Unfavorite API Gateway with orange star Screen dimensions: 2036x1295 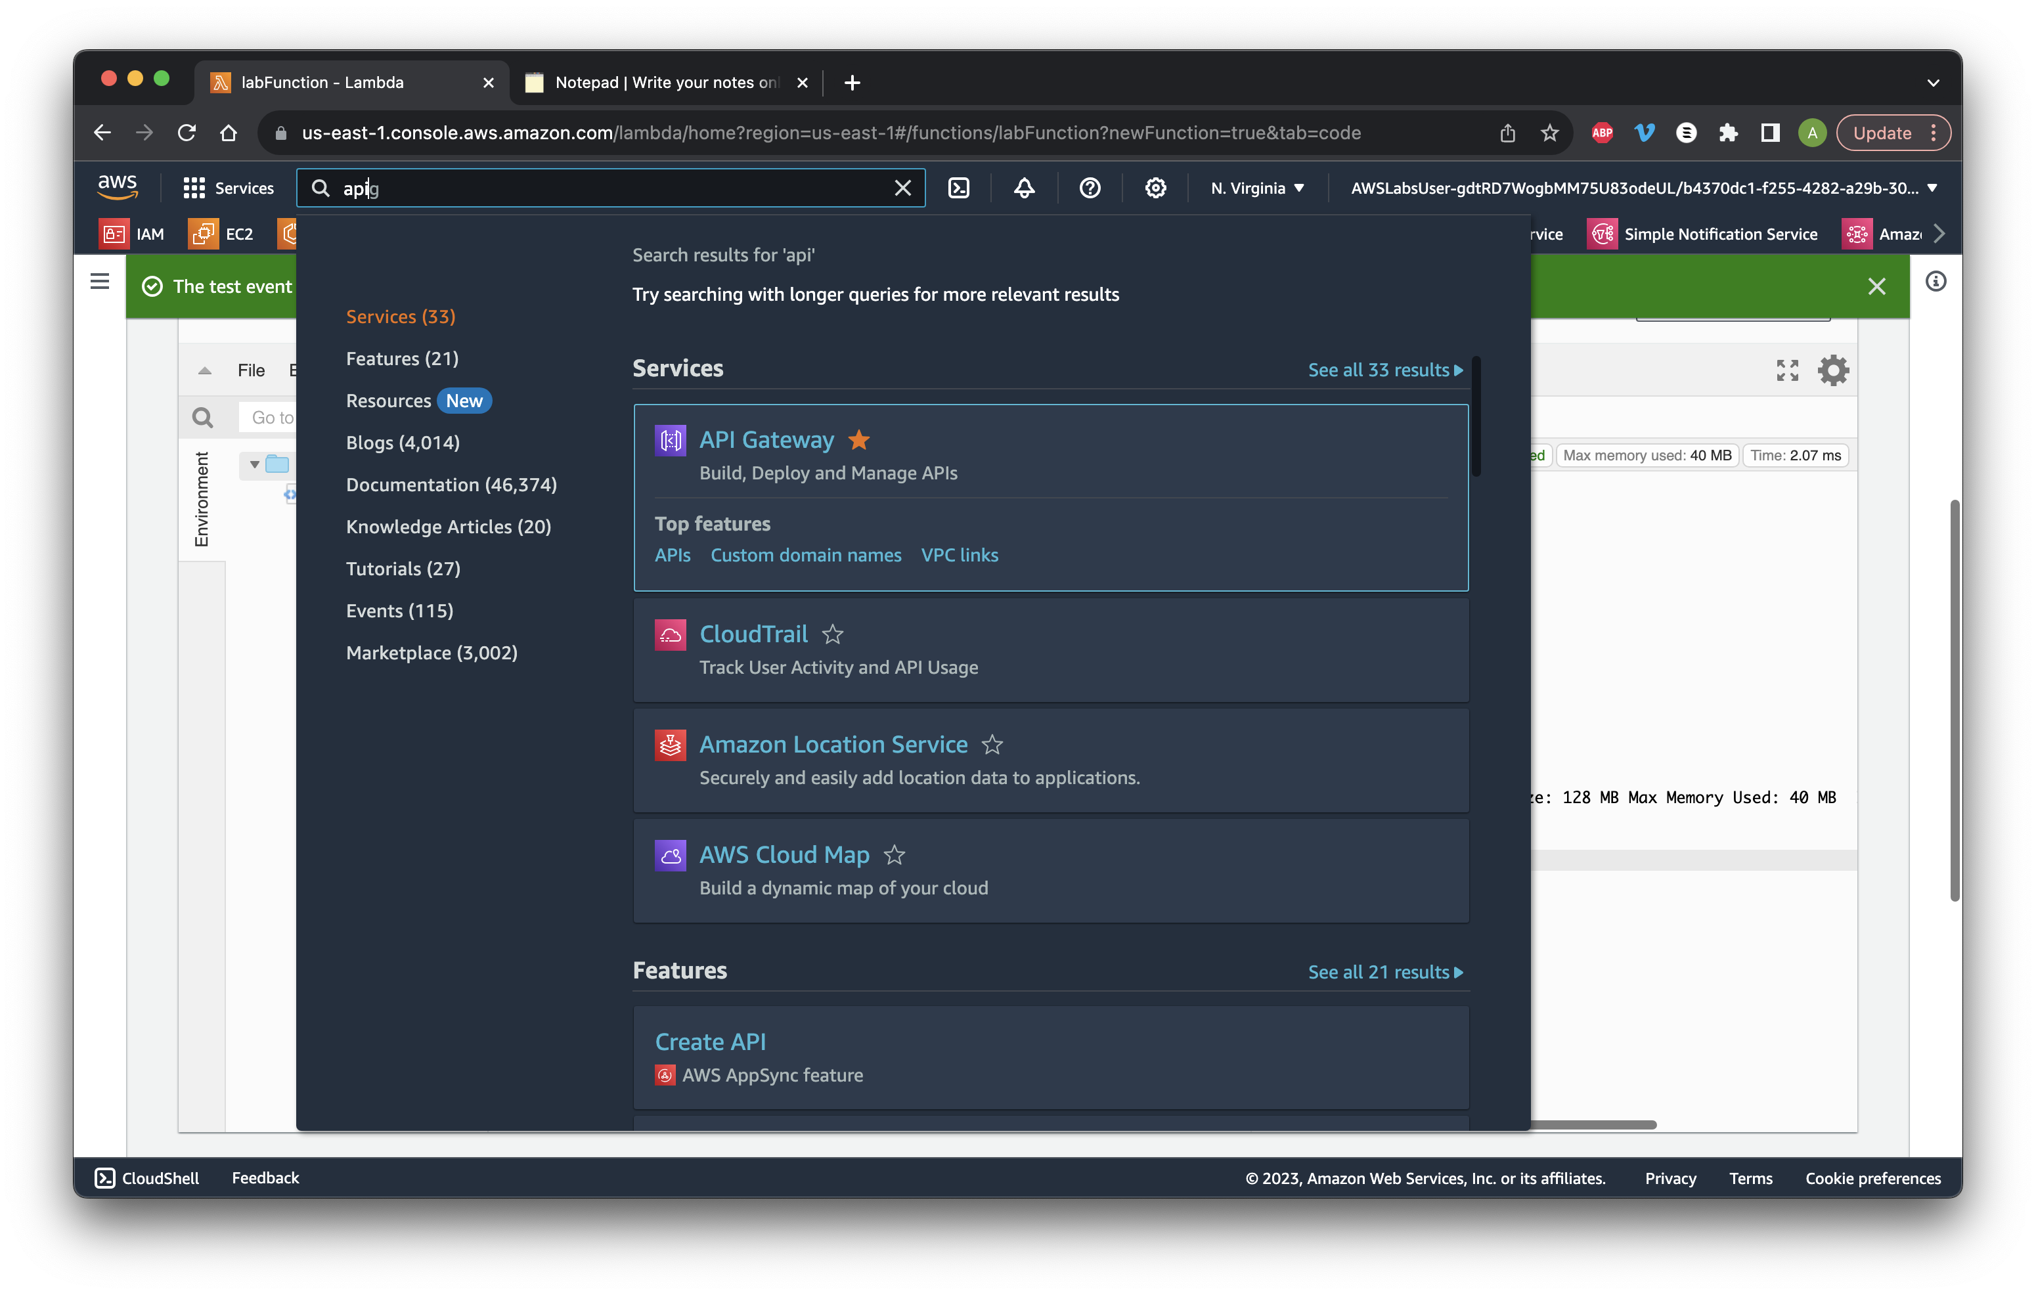click(859, 439)
